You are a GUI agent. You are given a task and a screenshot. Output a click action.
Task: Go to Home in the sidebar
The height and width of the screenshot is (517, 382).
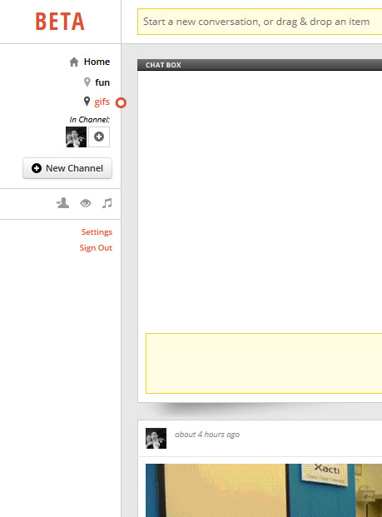point(97,62)
